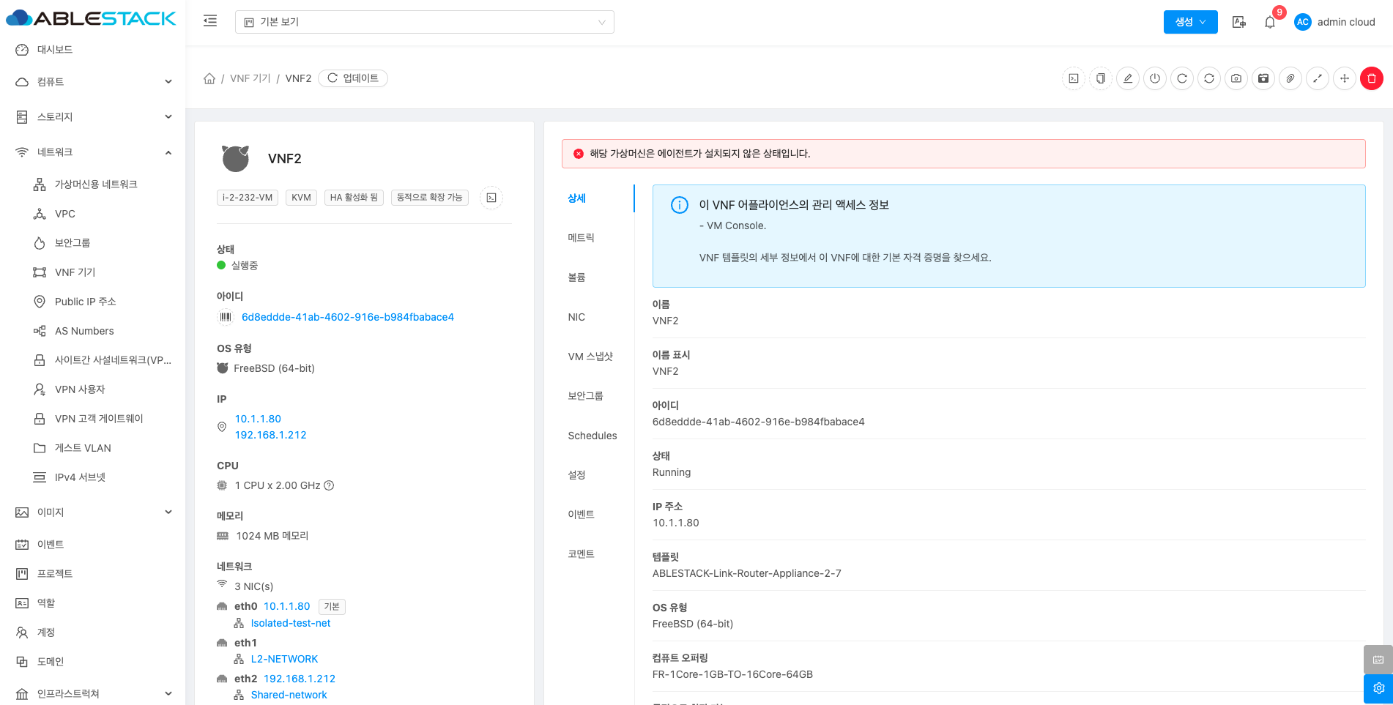Viewport: 1393px width, 705px height.
Task: Open the notifications bell
Action: pyautogui.click(x=1270, y=22)
